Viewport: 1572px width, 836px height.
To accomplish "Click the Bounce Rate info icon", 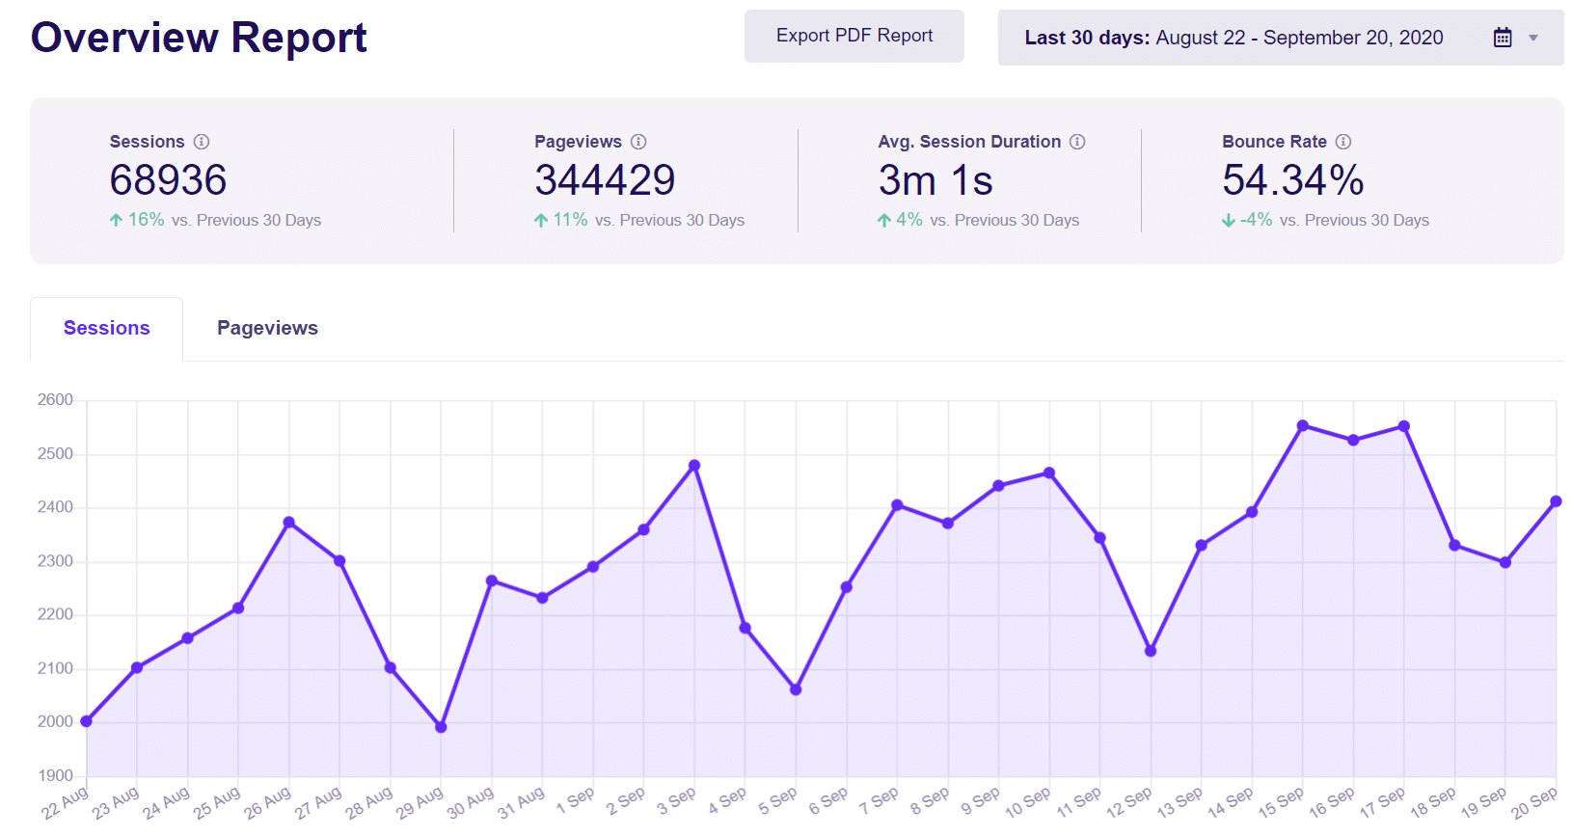I will [x=1343, y=142].
